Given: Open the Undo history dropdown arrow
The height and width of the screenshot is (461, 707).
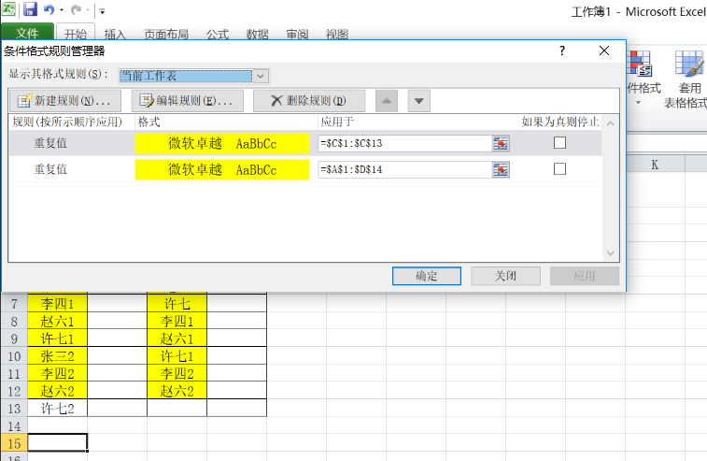Looking at the screenshot, I should pyautogui.click(x=62, y=10).
